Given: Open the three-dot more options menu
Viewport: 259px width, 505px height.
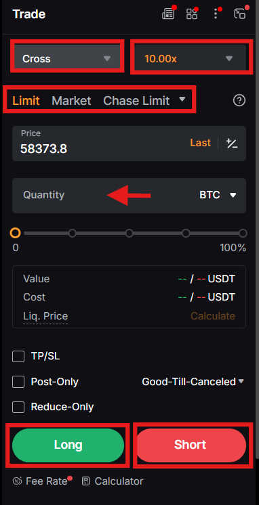Looking at the screenshot, I should pyautogui.click(x=216, y=14).
